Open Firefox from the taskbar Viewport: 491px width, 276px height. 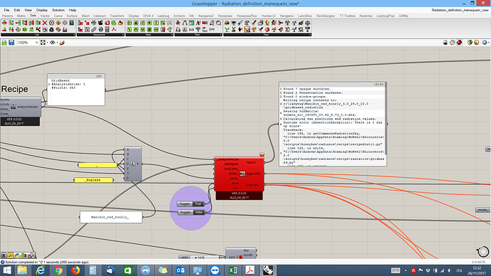coord(75,270)
